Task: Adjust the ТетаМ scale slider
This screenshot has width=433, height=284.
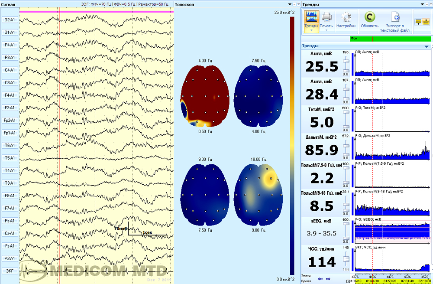Action: pyautogui.click(x=346, y=119)
